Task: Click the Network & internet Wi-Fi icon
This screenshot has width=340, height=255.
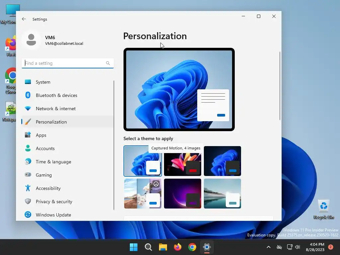Action: click(28, 109)
